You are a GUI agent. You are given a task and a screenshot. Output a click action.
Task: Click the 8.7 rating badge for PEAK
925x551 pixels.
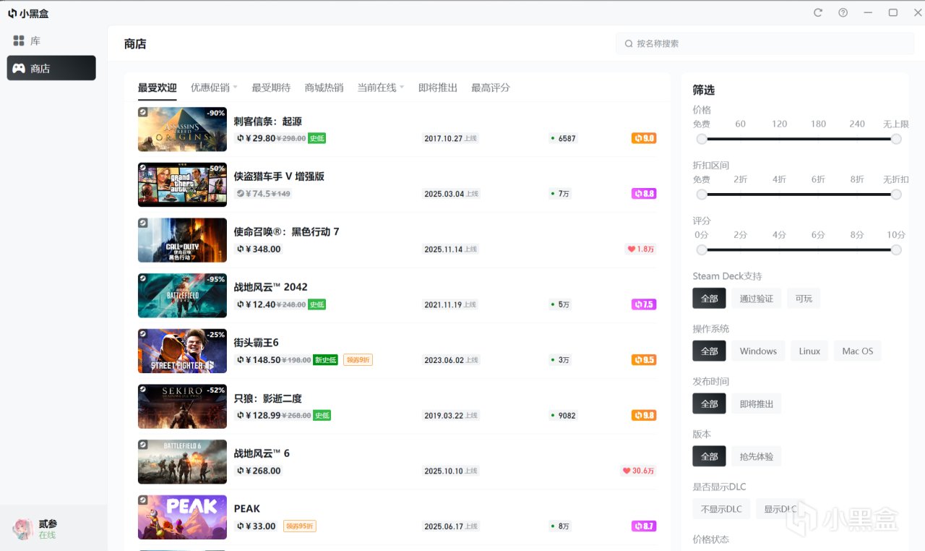coord(644,526)
